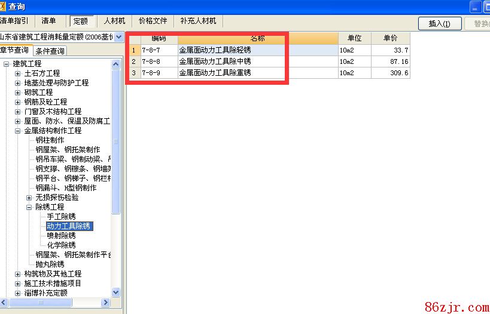Expand the 无损探伤检验 node
Viewport: 490px width, 314px height.
coord(29,198)
